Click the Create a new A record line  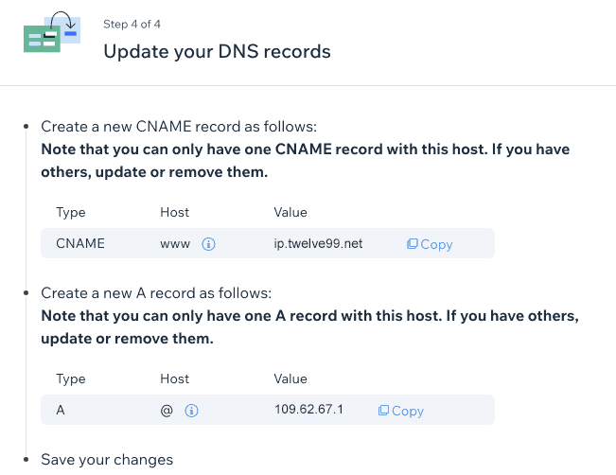(x=156, y=293)
